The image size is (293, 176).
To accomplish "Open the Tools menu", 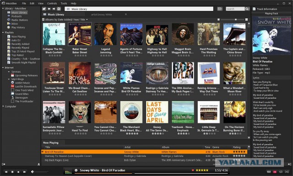I will click(64, 3).
